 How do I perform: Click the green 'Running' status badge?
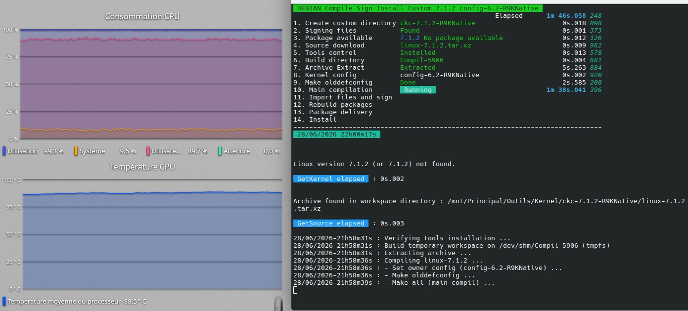tap(418, 90)
